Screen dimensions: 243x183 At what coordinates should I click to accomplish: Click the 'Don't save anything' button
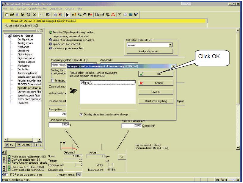pos(156,101)
